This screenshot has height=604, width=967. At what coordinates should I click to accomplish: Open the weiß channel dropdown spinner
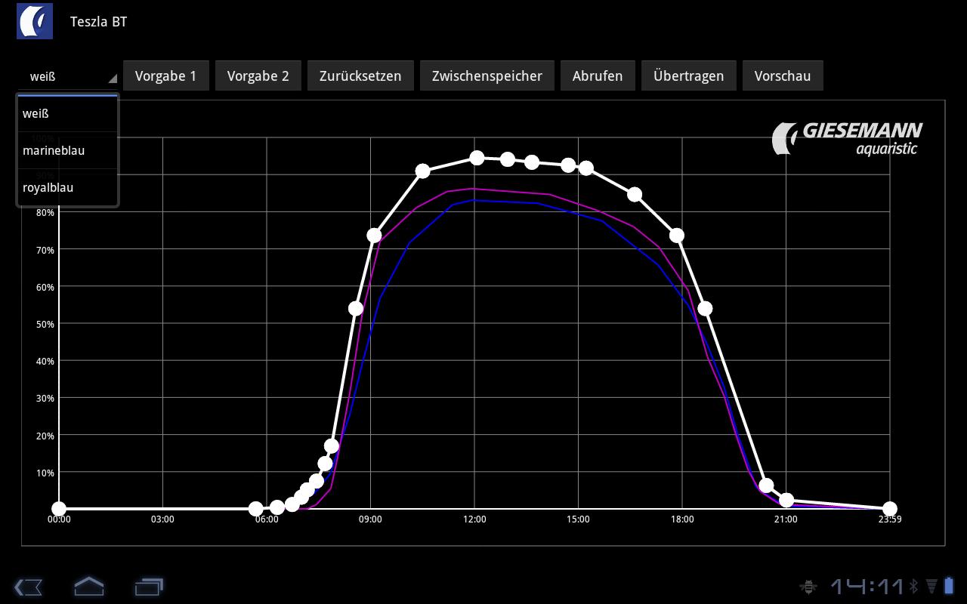[69, 76]
